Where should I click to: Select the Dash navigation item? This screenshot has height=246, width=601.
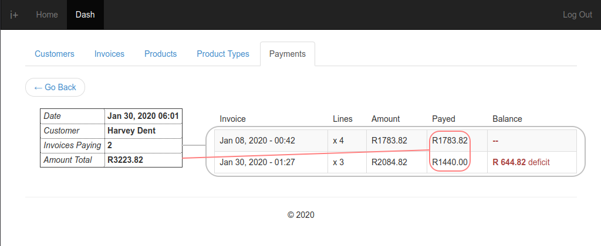(x=85, y=15)
